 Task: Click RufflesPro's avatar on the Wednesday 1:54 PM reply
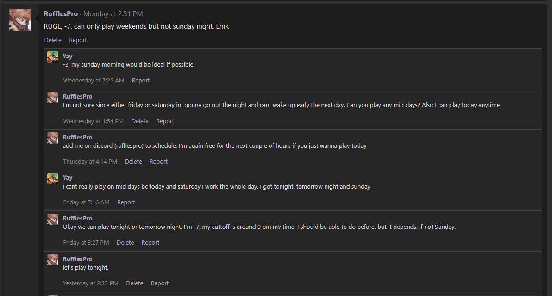[x=53, y=98]
